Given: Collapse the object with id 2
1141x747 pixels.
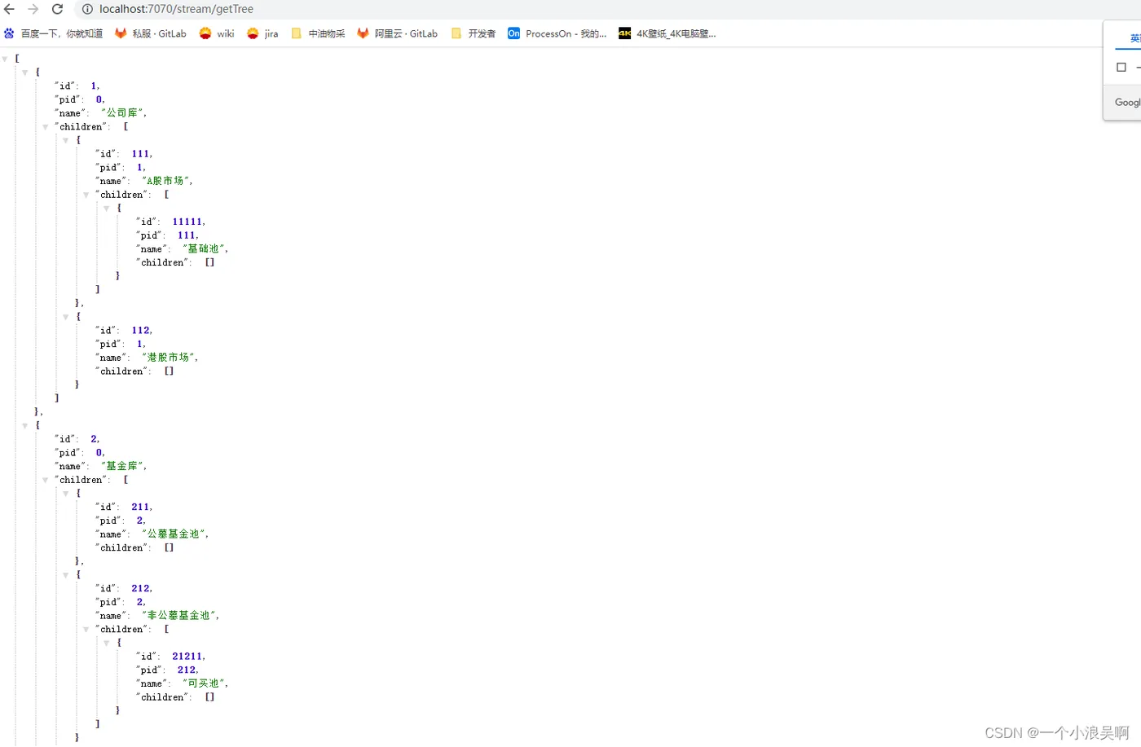Looking at the screenshot, I should [x=25, y=425].
